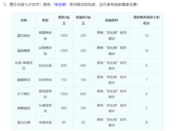Select the 星游蝶梦 name cell
Viewport: 176px width, 131px height.
(24, 51)
